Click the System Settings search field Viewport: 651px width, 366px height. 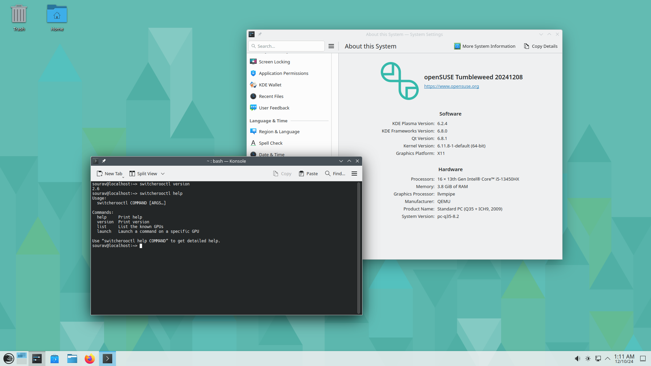[x=286, y=46]
